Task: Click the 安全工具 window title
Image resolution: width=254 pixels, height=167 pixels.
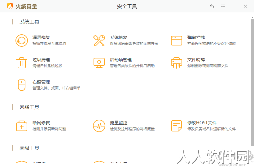Action: [x=127, y=6]
